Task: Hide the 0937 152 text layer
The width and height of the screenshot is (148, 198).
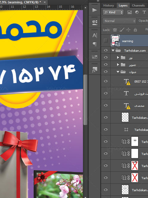Action: (x=106, y=81)
